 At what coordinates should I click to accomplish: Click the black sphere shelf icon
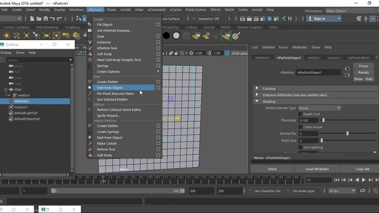166,35
